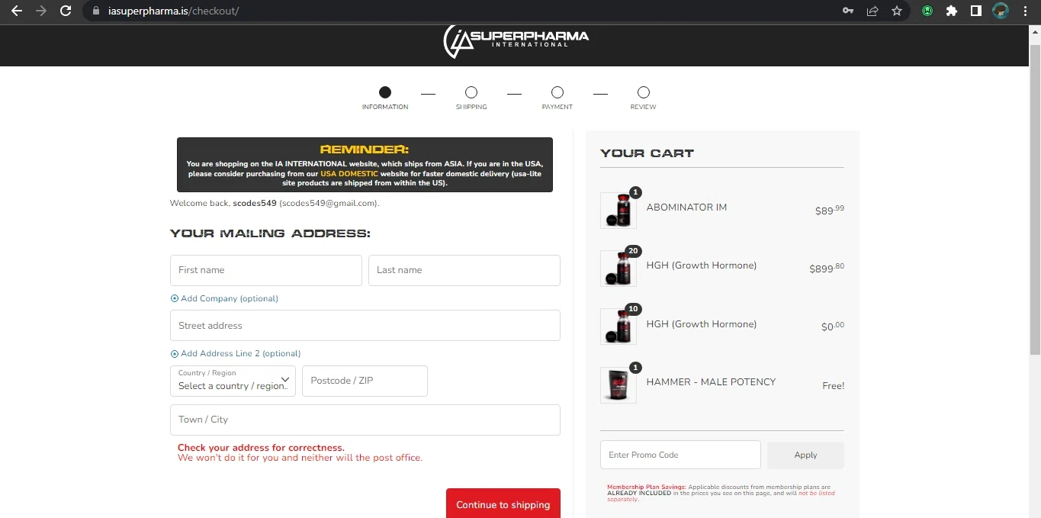The height and width of the screenshot is (518, 1041).
Task: Click plus icon beside Add Address Line 2
Action: 174,354
